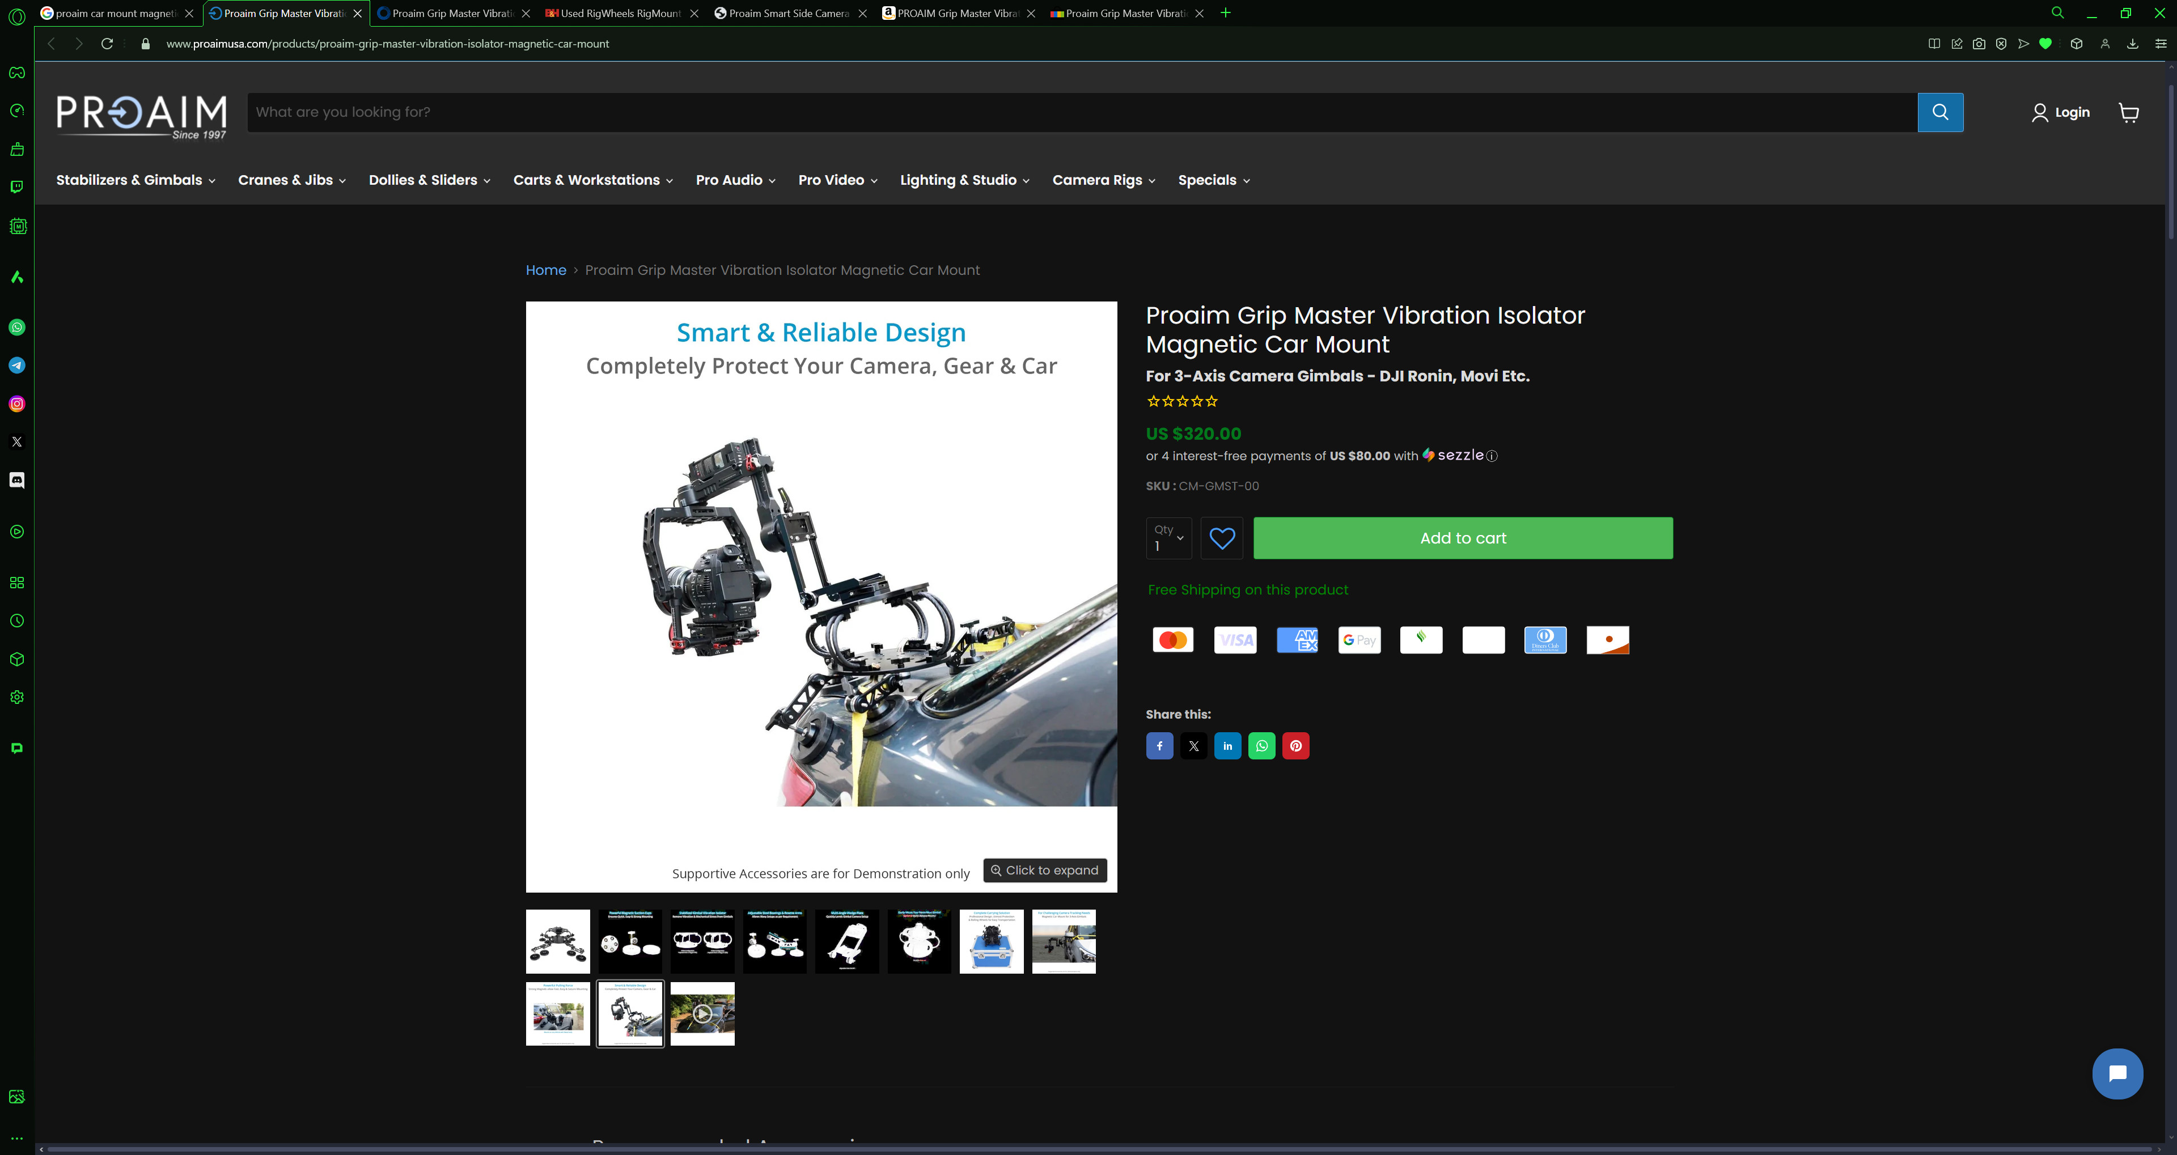Viewport: 2177px width, 1155px height.
Task: Open GX Cleaner broom icon in sidebar
Action: pos(17,150)
